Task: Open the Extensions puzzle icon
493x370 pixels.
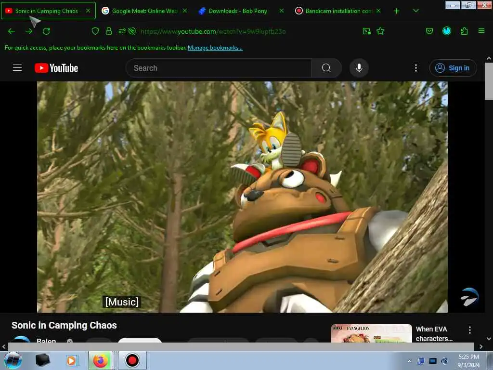Action: [465, 31]
